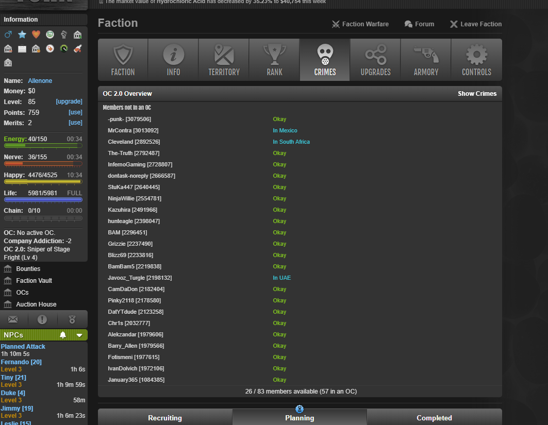Click the bottle addiction icon
548x425 pixels.
pos(78,48)
